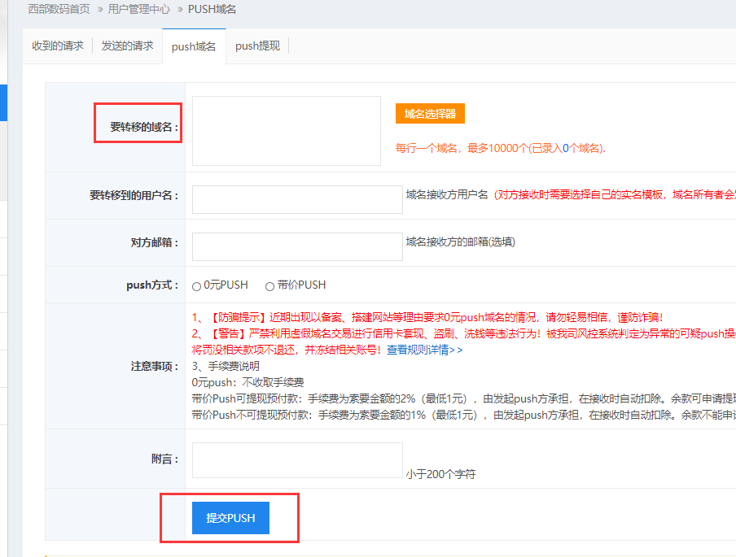The width and height of the screenshot is (736, 557).
Task: Click the 注意事项 row label
Action: click(x=155, y=366)
